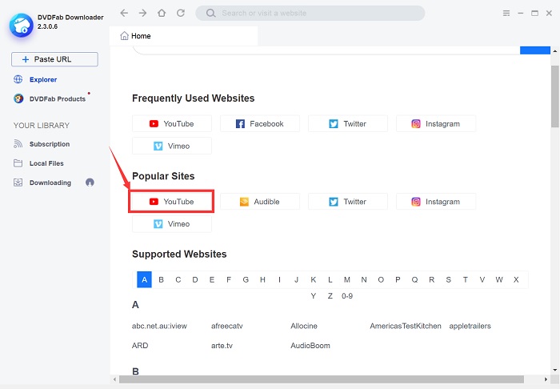Select letter A in Supported Websites index

point(144,279)
